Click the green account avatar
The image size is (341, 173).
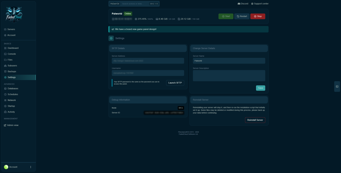(x=6, y=167)
